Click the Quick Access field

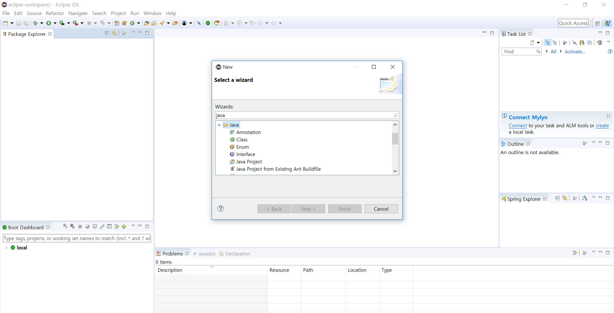tap(573, 23)
